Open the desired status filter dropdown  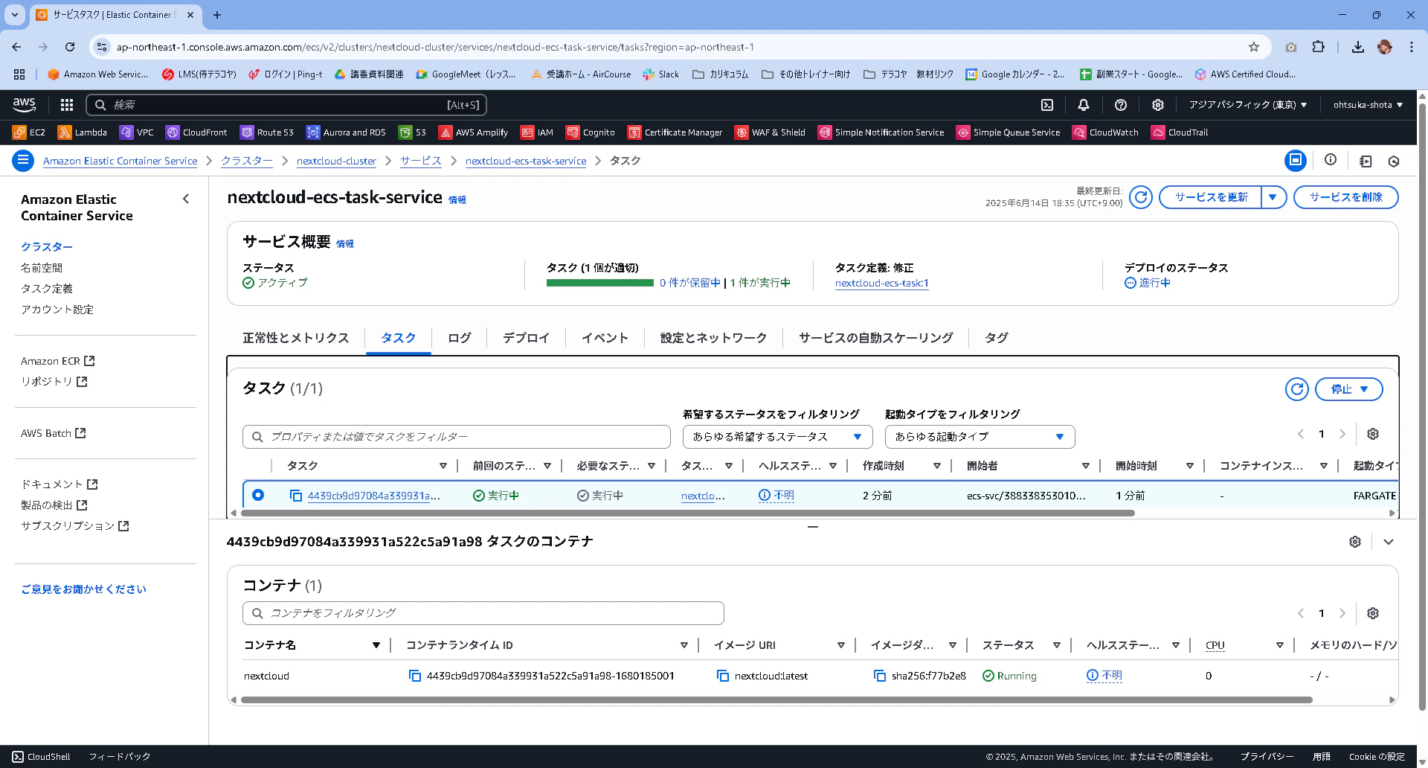pyautogui.click(x=777, y=437)
